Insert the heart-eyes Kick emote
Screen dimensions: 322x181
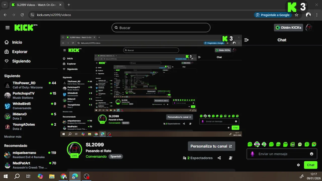[x=314, y=144]
